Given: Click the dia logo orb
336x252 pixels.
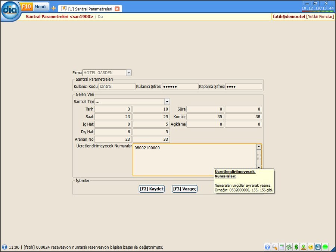Looking at the screenshot, I should [x=10, y=10].
